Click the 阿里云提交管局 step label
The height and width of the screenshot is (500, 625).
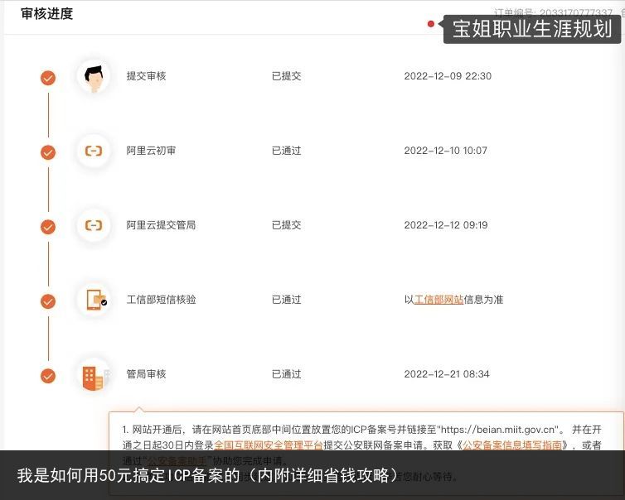pyautogui.click(x=161, y=225)
